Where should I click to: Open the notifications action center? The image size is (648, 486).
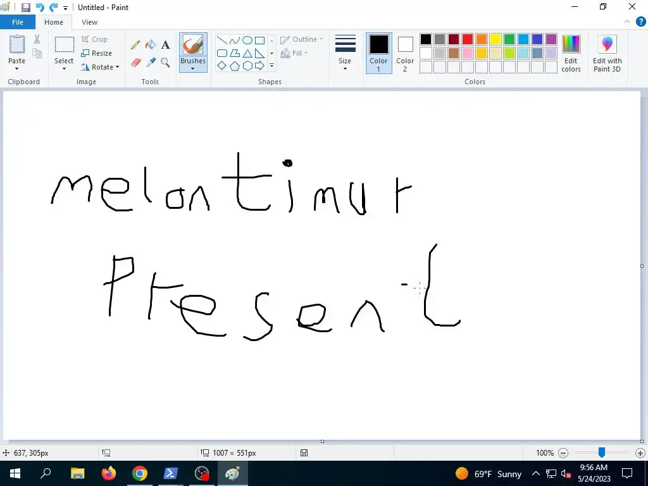pyautogui.click(x=627, y=473)
